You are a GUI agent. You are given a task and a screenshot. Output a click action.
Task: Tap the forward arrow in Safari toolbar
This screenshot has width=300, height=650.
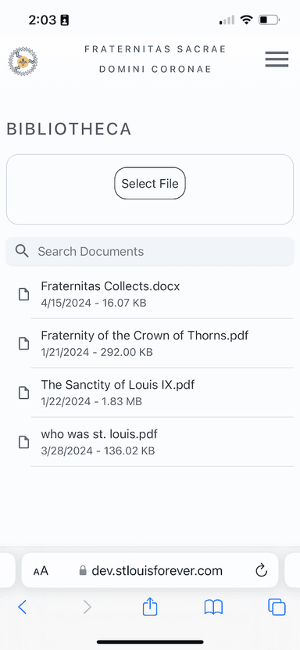click(x=87, y=607)
